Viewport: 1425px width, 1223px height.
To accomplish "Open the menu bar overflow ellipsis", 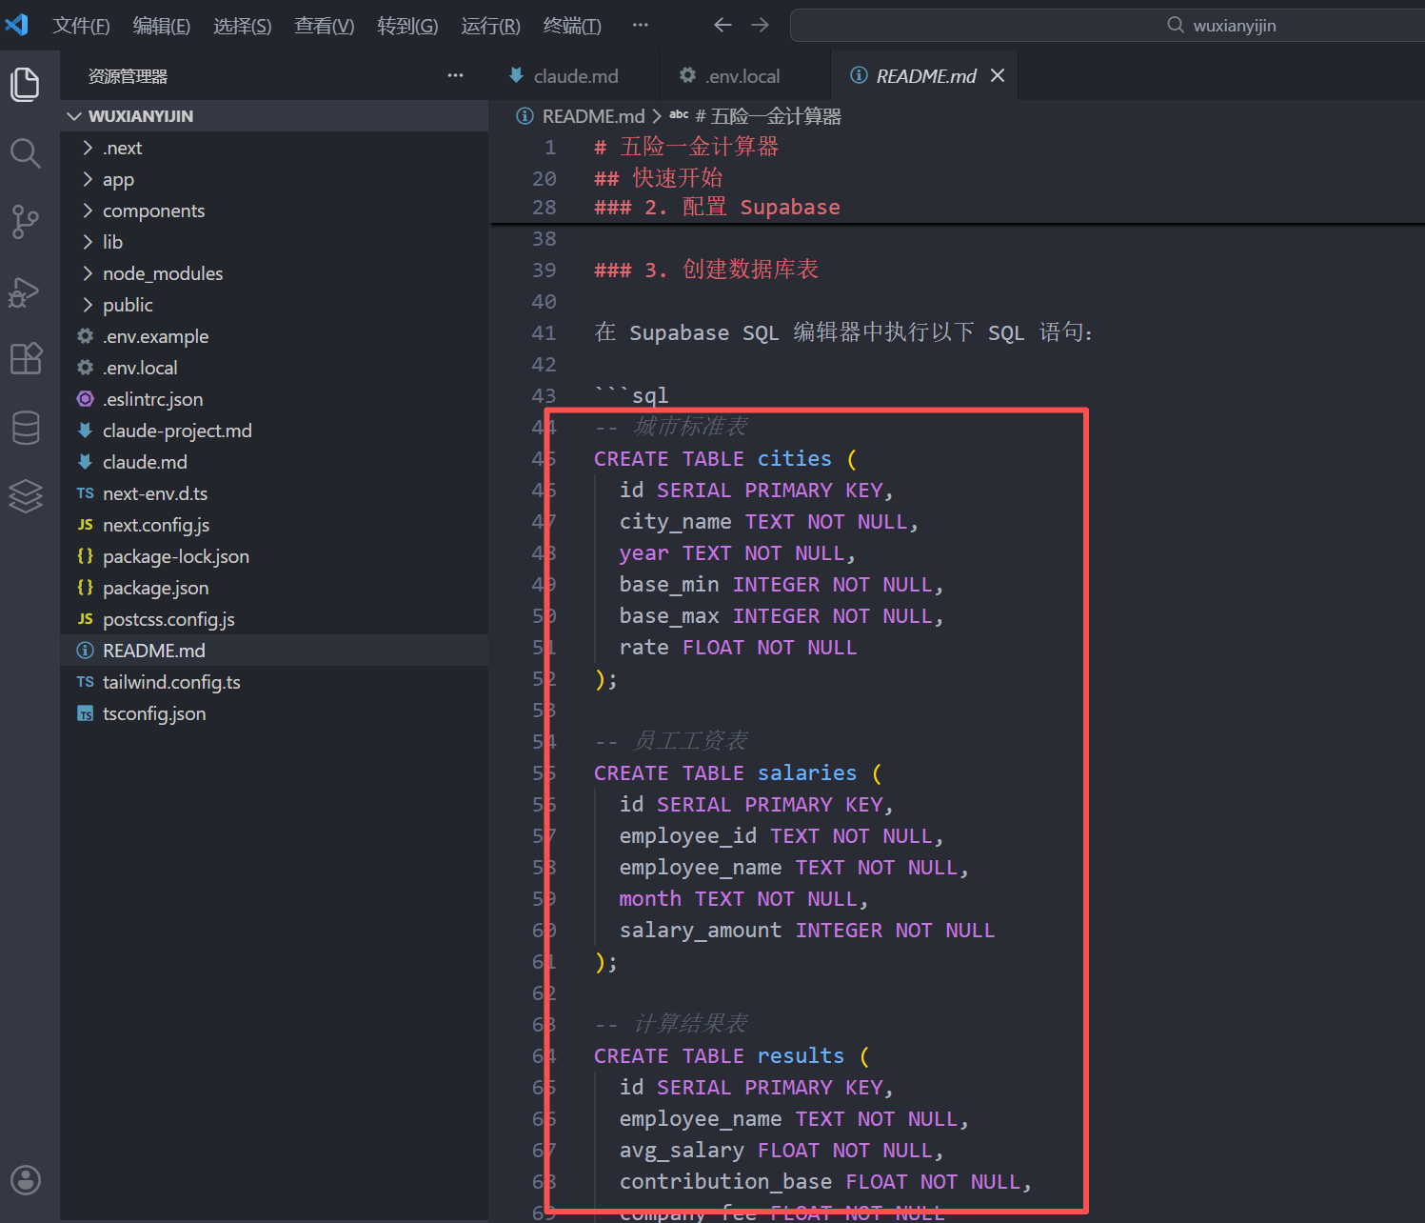I will tap(641, 25).
